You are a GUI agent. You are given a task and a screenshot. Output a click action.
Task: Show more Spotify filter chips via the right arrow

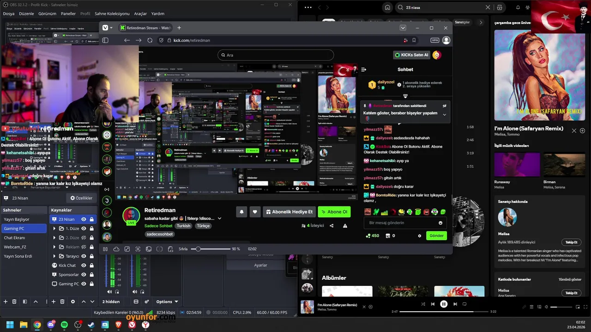[x=481, y=22]
